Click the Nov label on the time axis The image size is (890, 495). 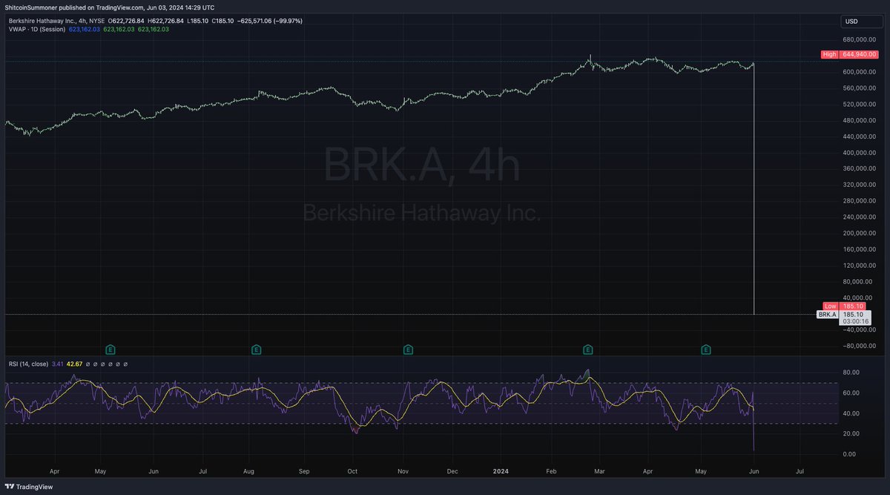403,471
